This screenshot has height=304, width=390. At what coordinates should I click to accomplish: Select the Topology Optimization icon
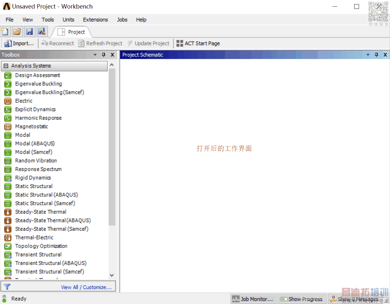pyautogui.click(x=8, y=246)
